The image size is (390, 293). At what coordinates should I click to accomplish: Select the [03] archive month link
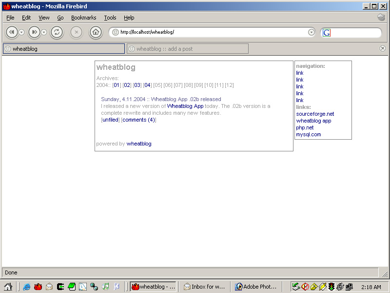[x=137, y=84]
